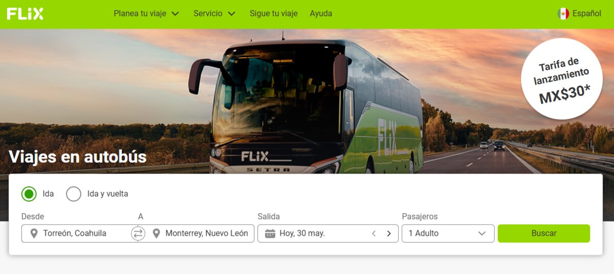Screen dimensions: 614x274
Task: Click the Desde field location pin icon
Action: click(x=34, y=234)
